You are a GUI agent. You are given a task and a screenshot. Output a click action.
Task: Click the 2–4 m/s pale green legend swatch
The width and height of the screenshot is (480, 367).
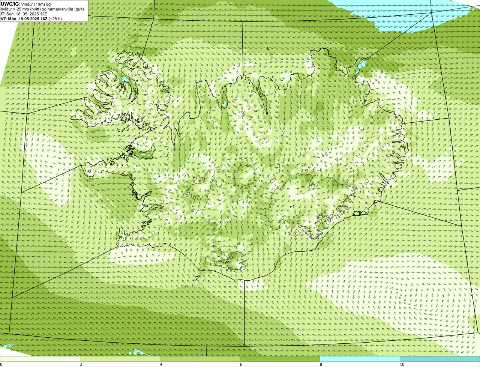[120, 359]
